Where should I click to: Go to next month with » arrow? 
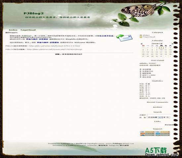pyautogui.click(x=172, y=44)
